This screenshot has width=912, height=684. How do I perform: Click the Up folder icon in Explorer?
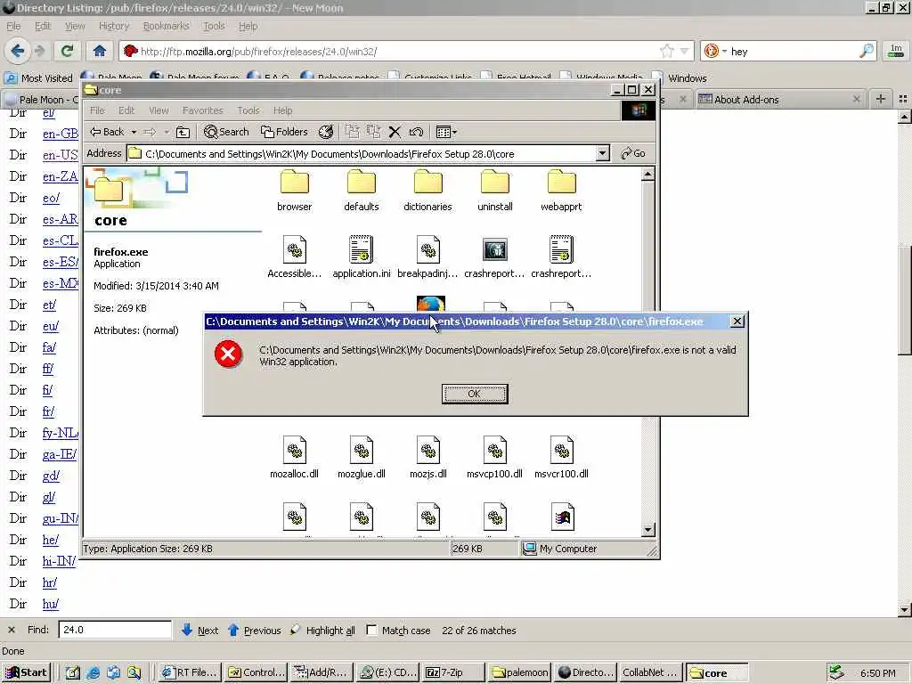point(183,132)
